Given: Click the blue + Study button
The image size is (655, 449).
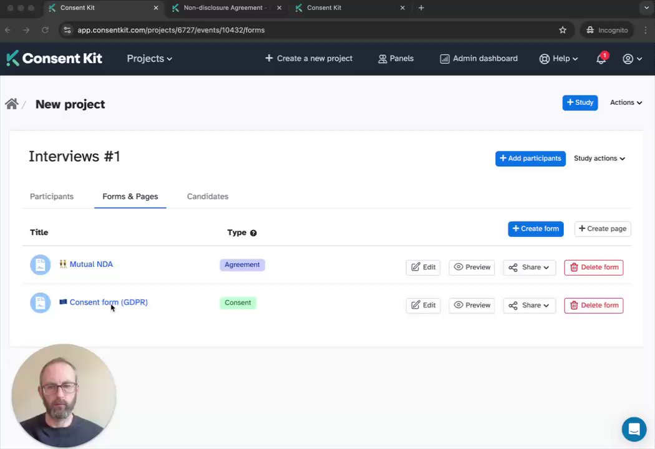Looking at the screenshot, I should (580, 103).
